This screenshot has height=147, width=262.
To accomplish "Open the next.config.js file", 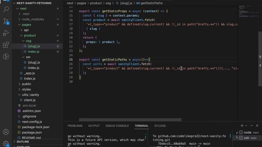I will pyautogui.click(x=32, y=122).
